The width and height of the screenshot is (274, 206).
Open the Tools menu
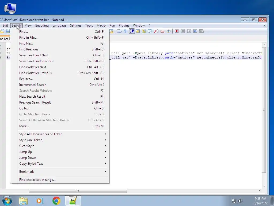pyautogui.click(x=89, y=25)
